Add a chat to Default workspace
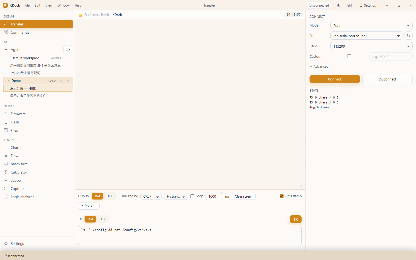This screenshot has height=260, width=416. 68,58
